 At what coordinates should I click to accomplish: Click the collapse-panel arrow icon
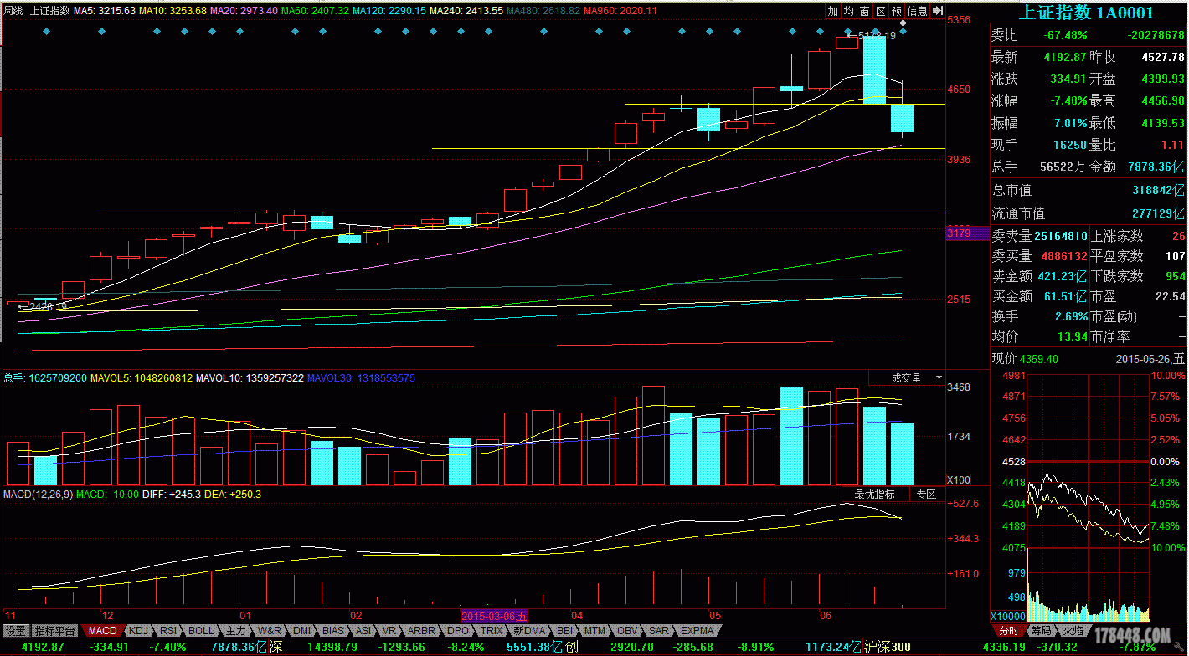point(938,11)
